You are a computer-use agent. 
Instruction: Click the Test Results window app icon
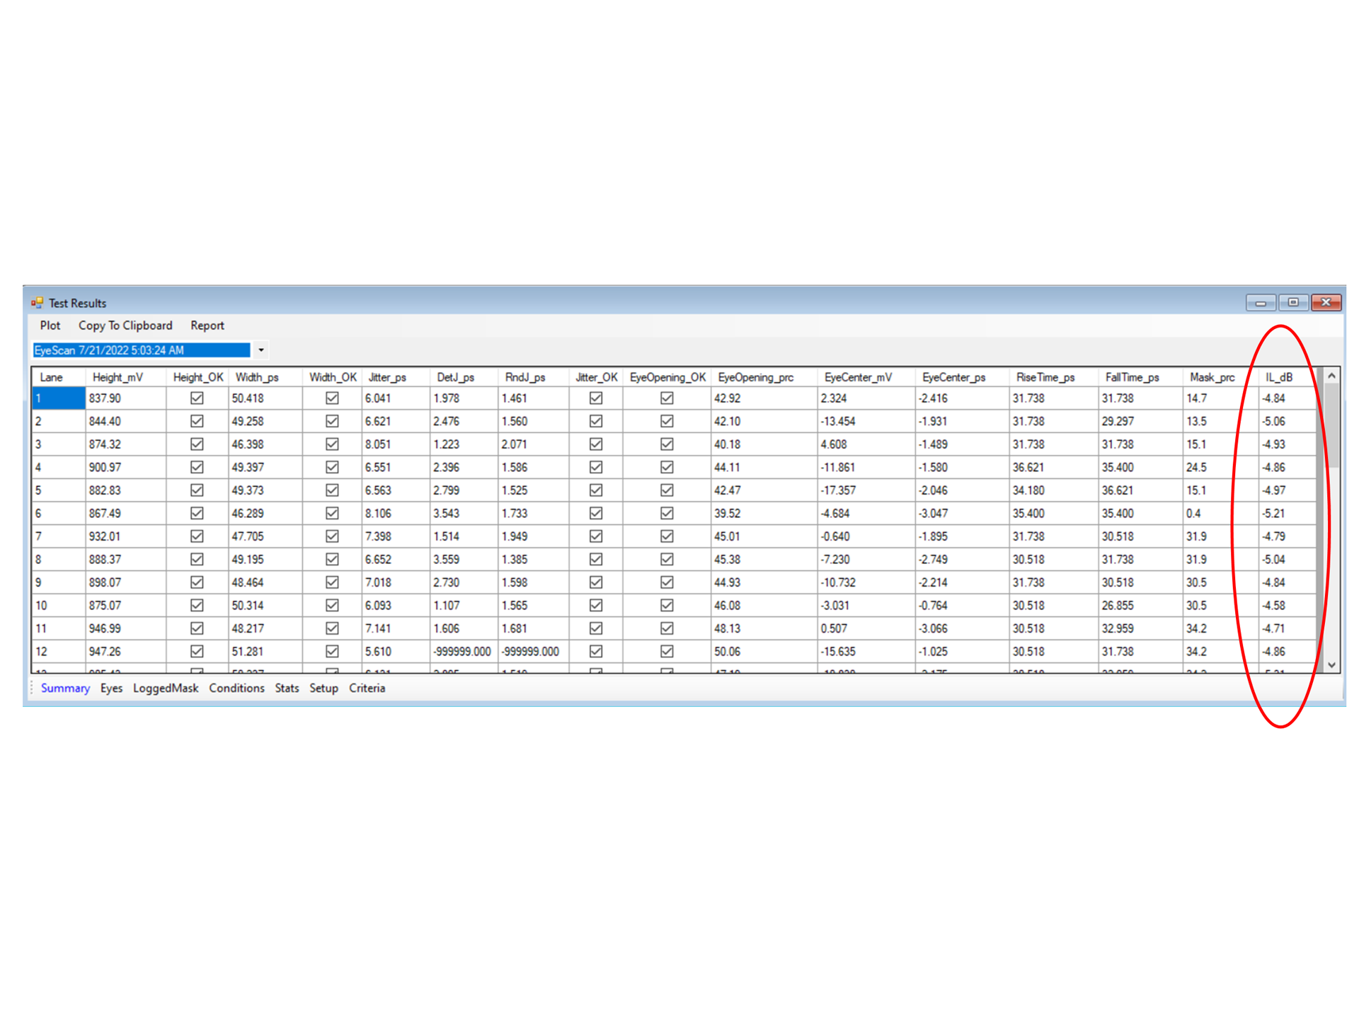pyautogui.click(x=37, y=303)
